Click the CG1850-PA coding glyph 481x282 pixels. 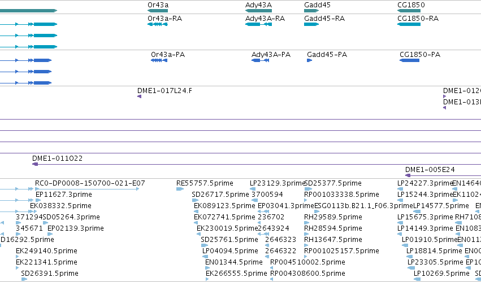tap(409, 60)
